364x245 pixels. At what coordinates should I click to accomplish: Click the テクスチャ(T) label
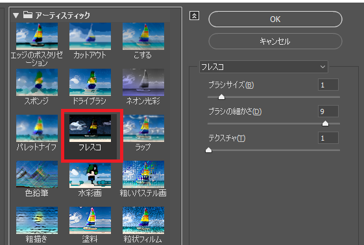(x=227, y=138)
